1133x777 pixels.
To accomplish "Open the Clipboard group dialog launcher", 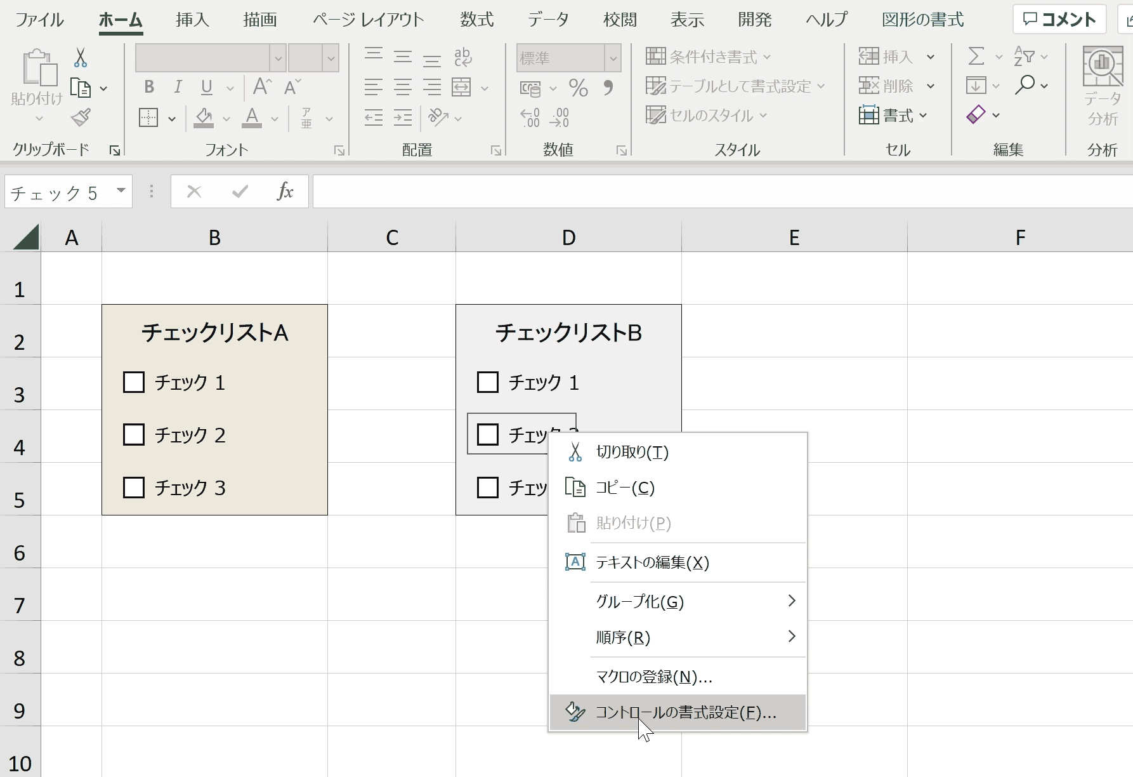I will [x=115, y=150].
